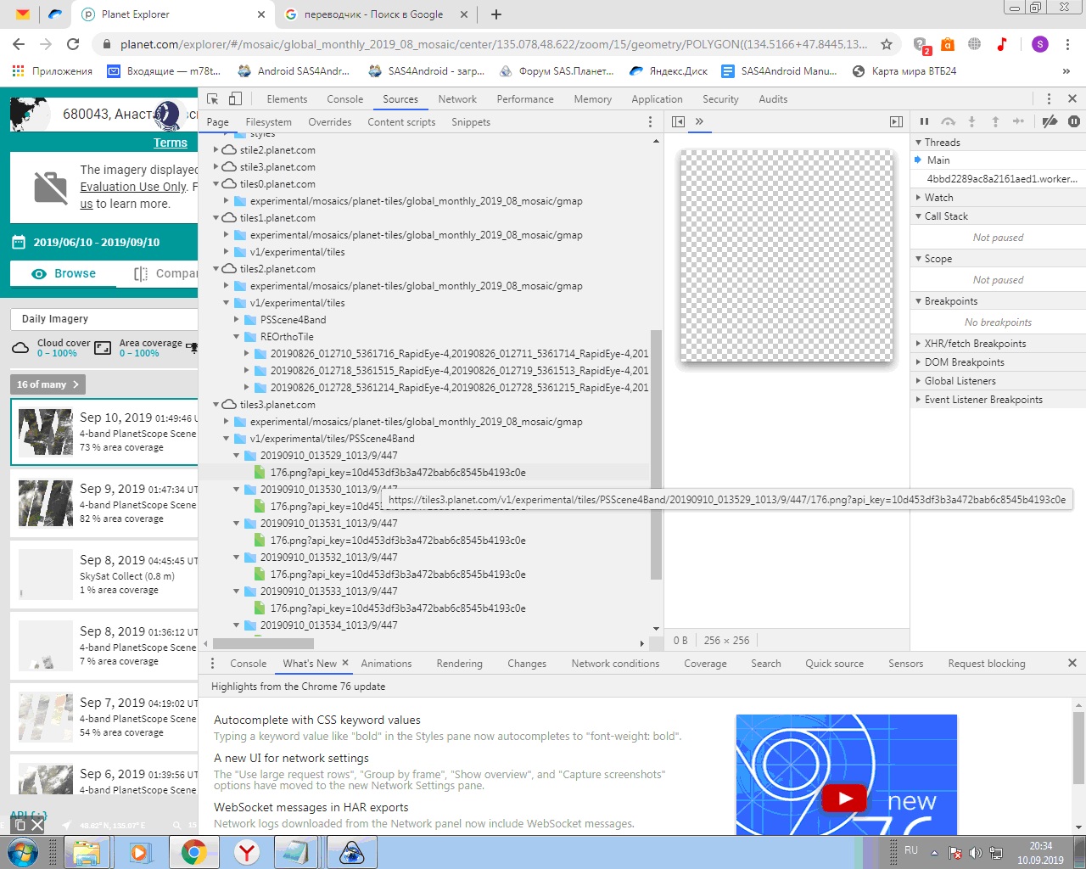The image size is (1086, 869).
Task: Toggle pause on exceptions button
Action: pos(1073,121)
